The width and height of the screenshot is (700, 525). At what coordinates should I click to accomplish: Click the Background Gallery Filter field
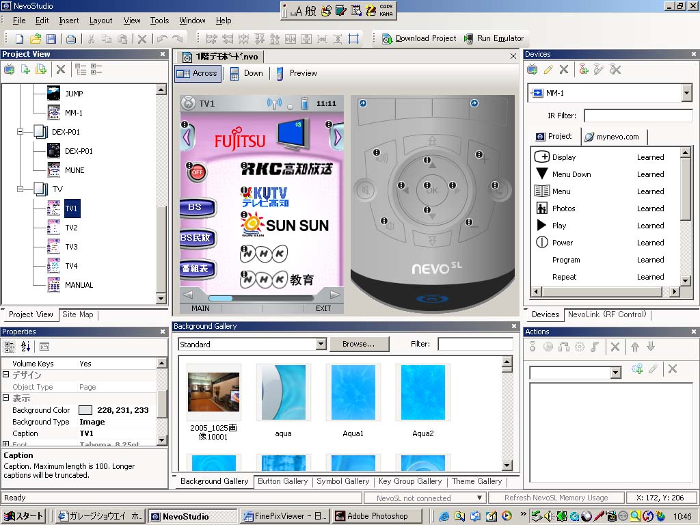point(476,344)
